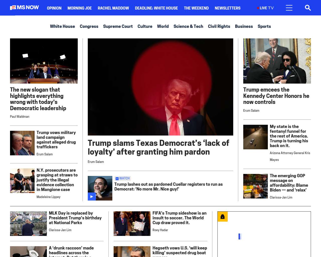
Task: Open the hamburger menu icon
Action: [x=289, y=8]
